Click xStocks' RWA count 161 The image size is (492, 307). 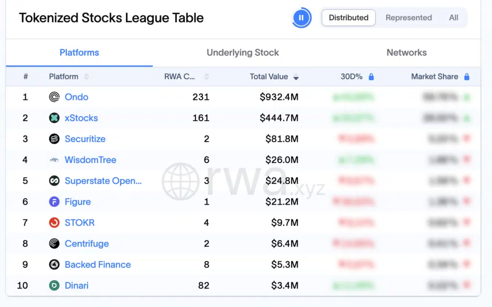[201, 118]
